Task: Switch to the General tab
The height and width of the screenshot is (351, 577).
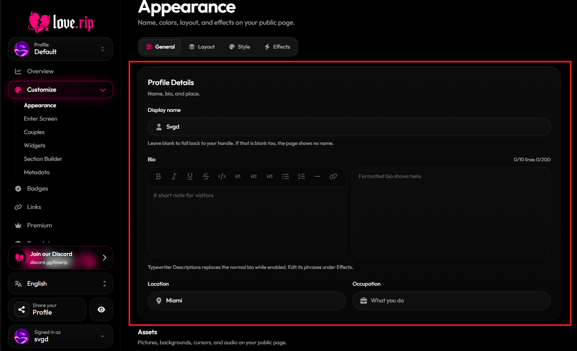Action: point(160,47)
